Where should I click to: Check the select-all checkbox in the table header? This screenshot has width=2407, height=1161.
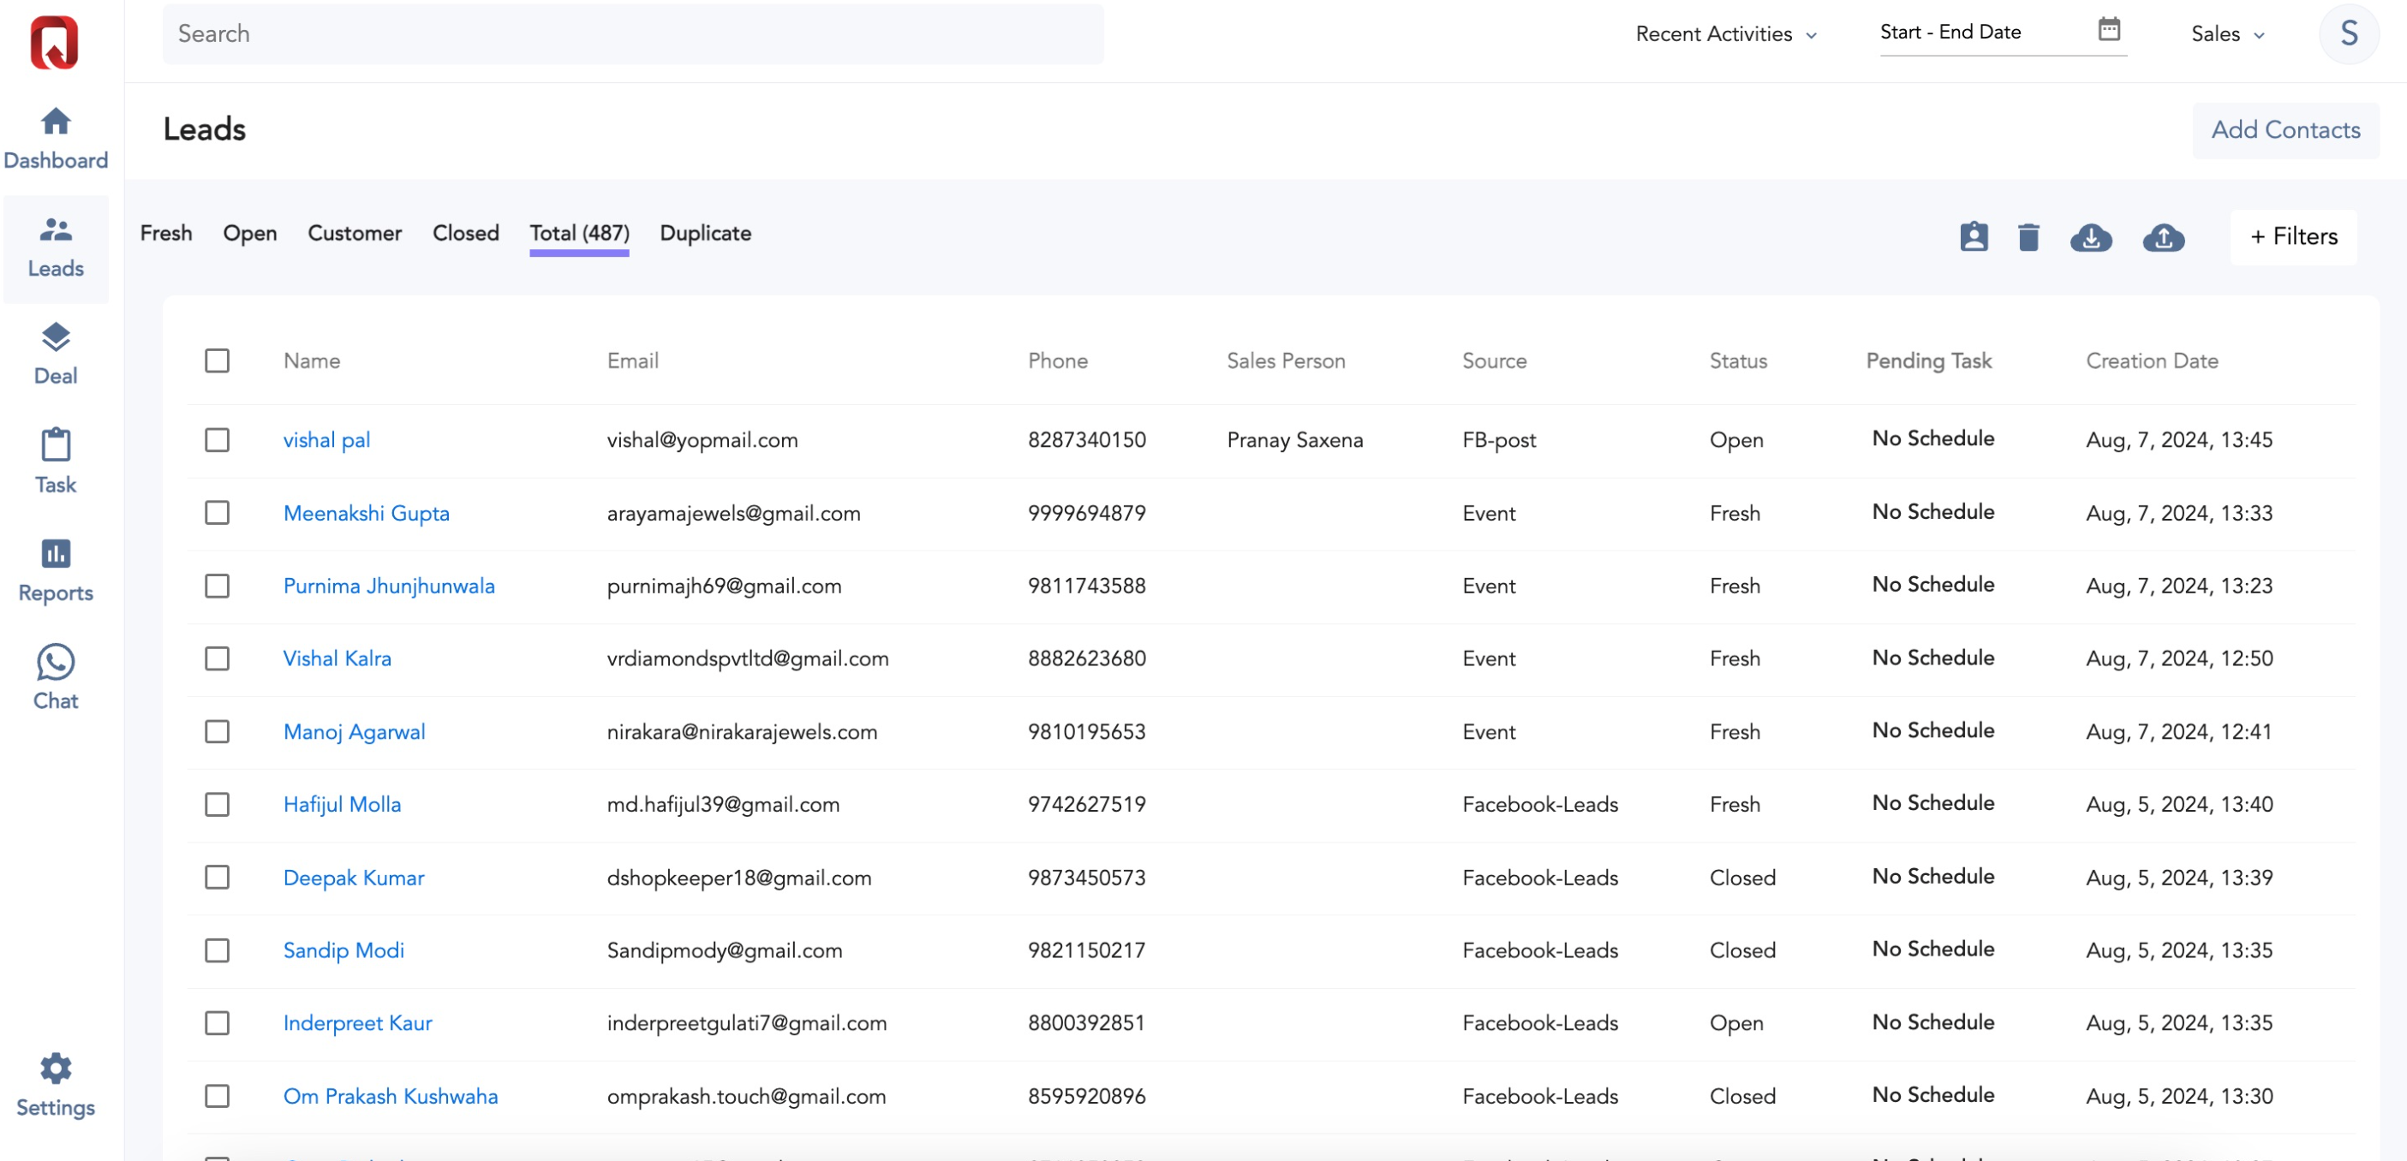(217, 360)
